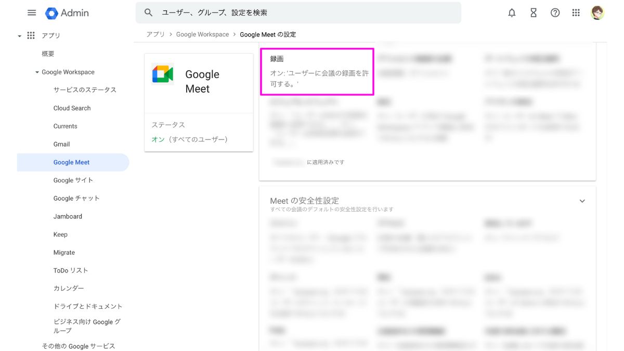Open the notifications bell
Image resolution: width=624 pixels, height=351 pixels.
[512, 13]
